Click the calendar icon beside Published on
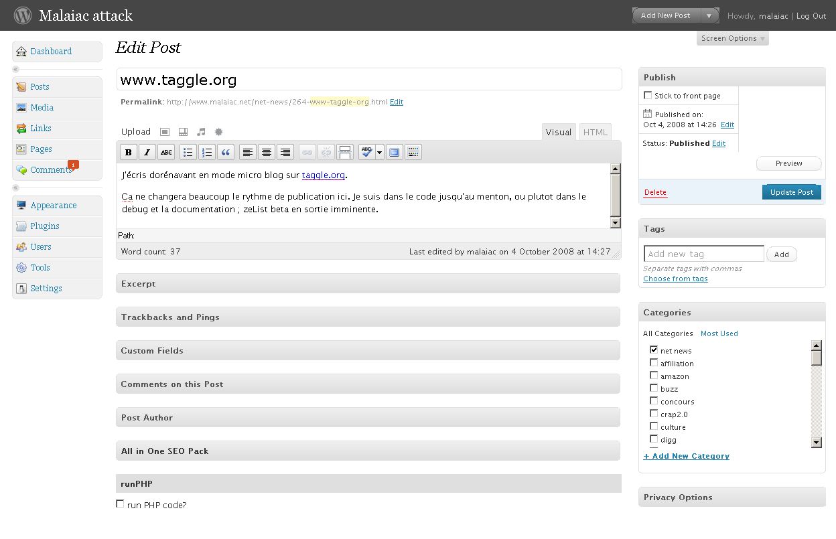This screenshot has height=539, width=836. (647, 114)
